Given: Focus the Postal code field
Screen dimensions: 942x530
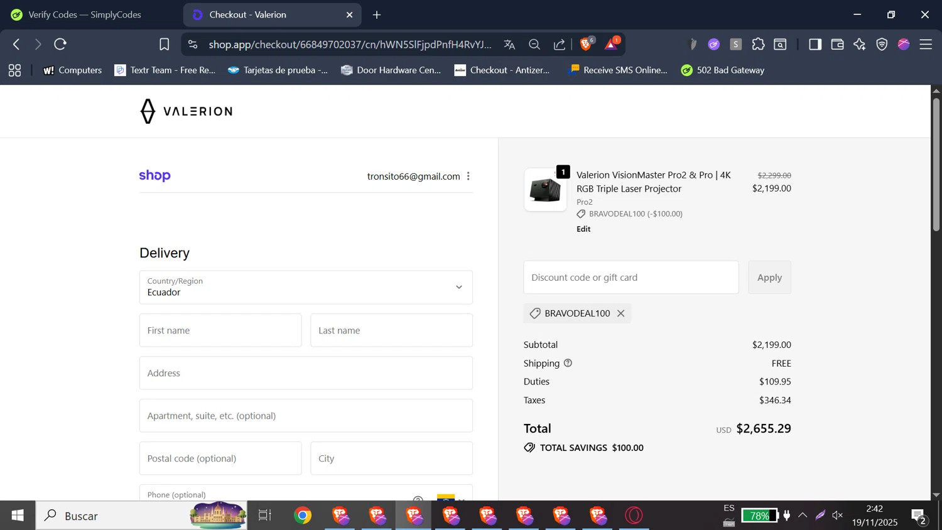Looking at the screenshot, I should [x=220, y=458].
